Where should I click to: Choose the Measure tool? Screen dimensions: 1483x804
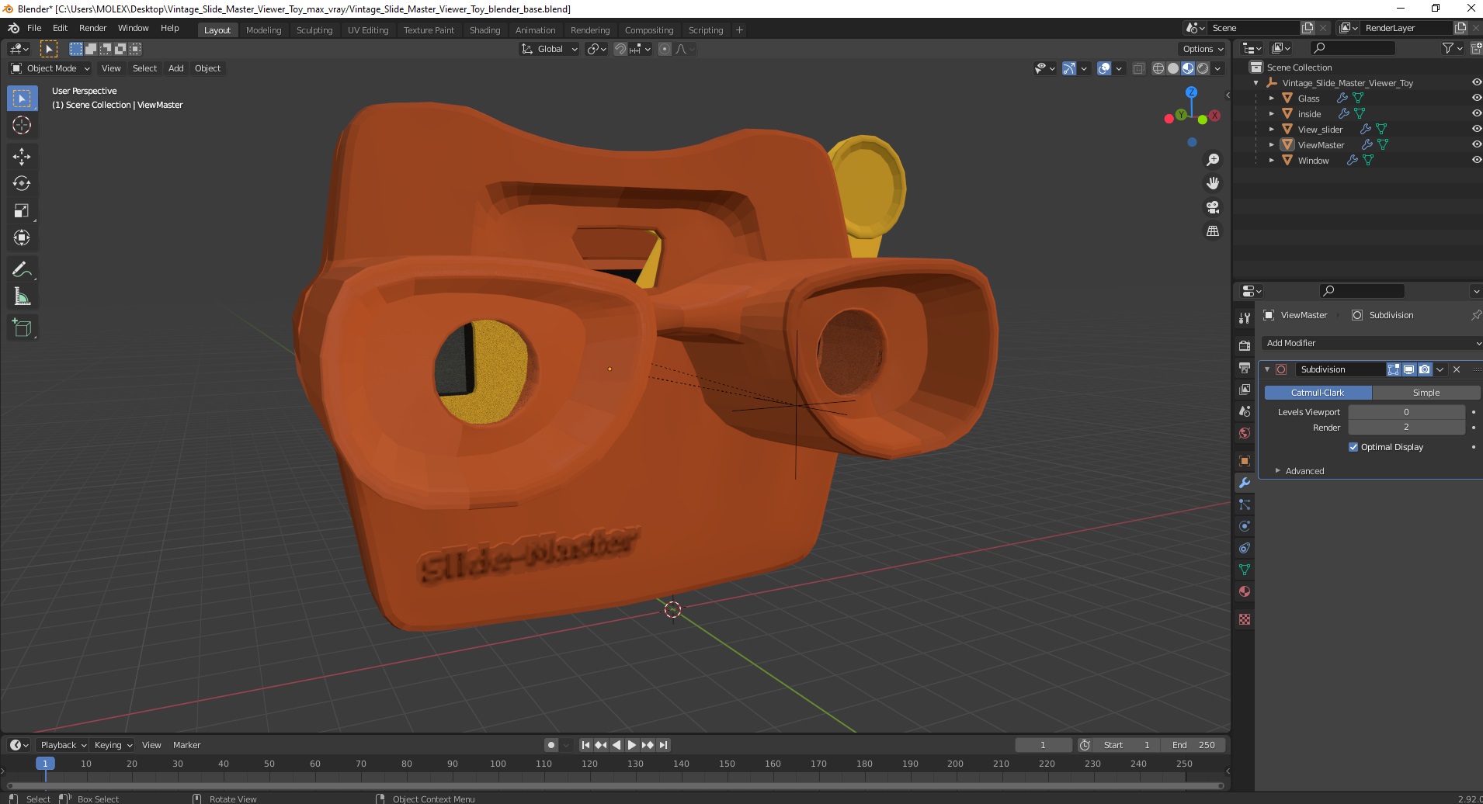tap(22, 296)
